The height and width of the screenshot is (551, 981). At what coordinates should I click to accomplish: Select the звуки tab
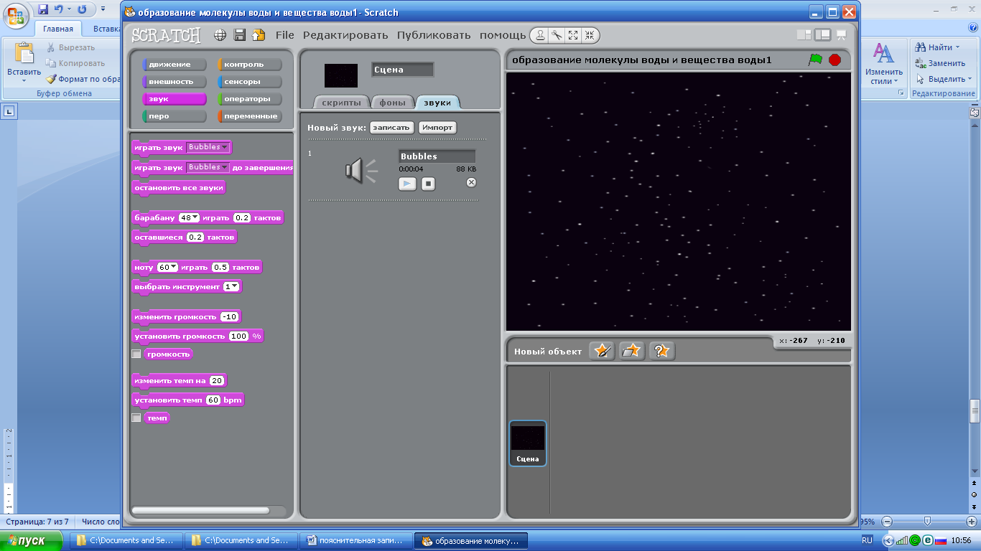point(437,103)
